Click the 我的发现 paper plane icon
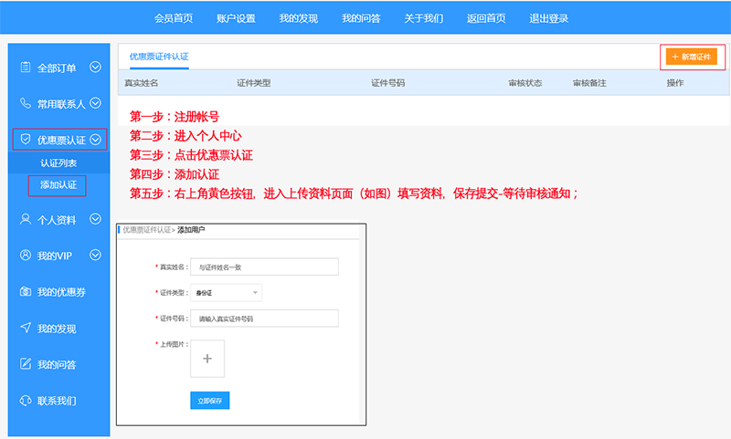 [26, 328]
